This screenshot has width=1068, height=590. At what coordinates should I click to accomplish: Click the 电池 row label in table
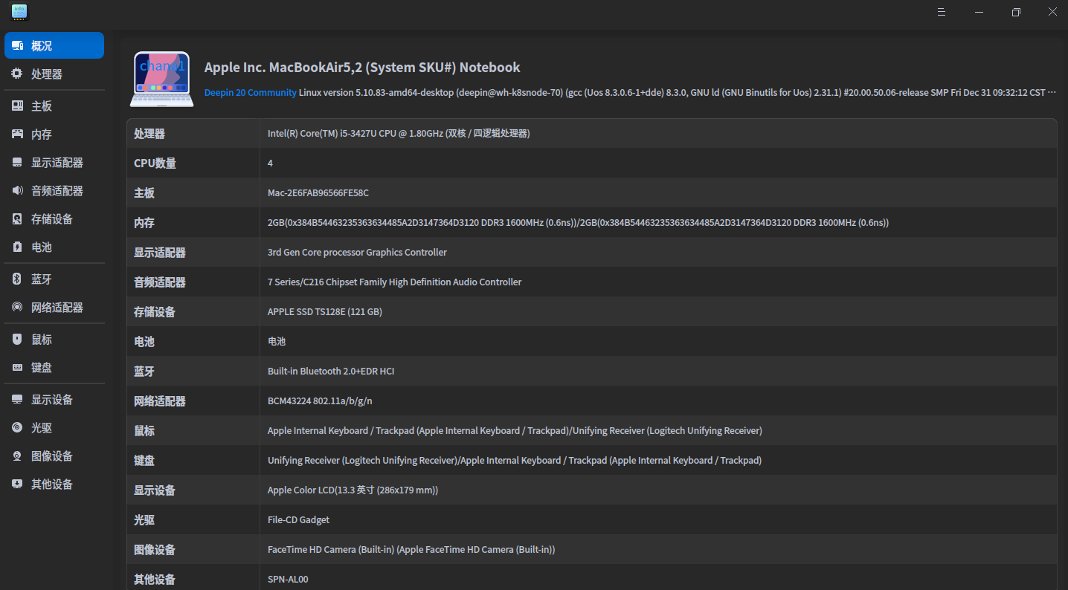click(144, 342)
